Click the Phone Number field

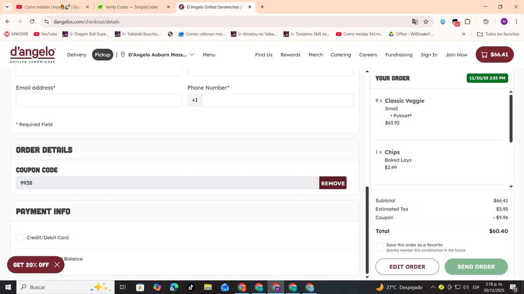pyautogui.click(x=277, y=100)
